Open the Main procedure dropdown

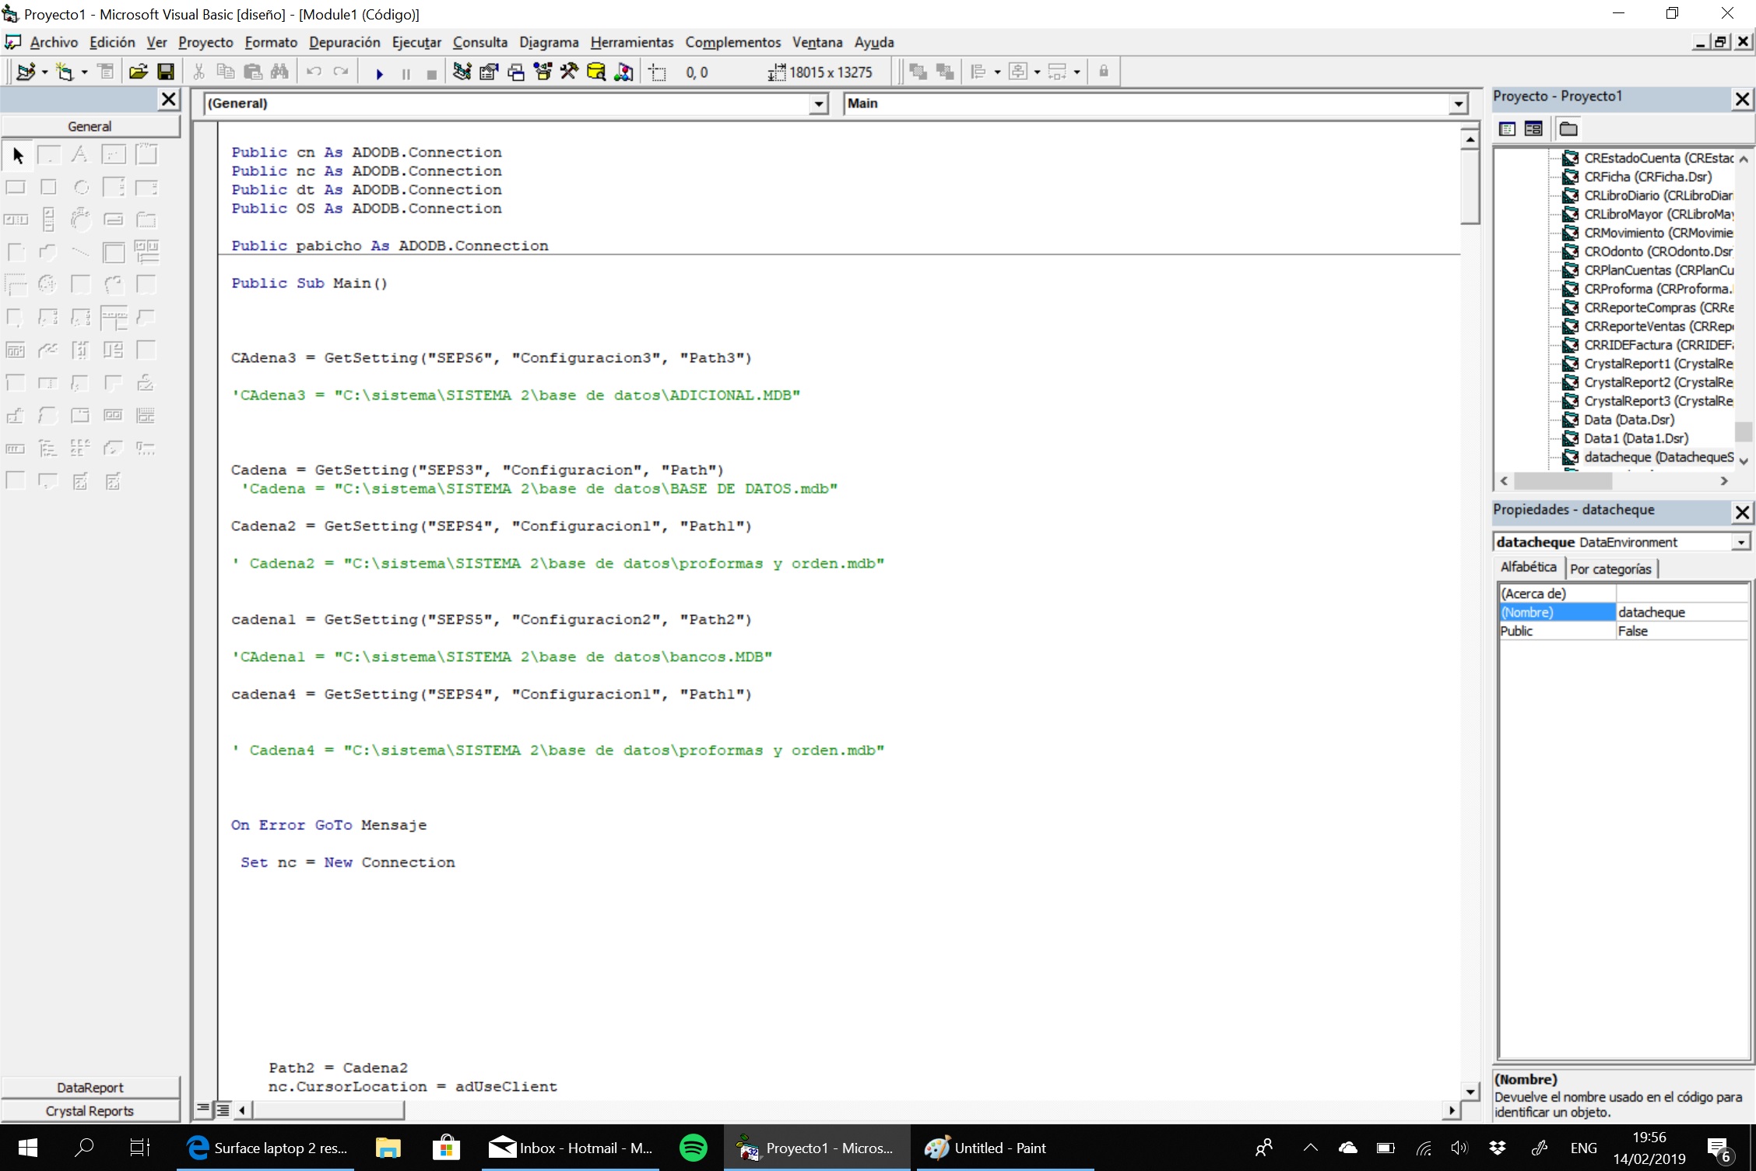(x=1458, y=104)
